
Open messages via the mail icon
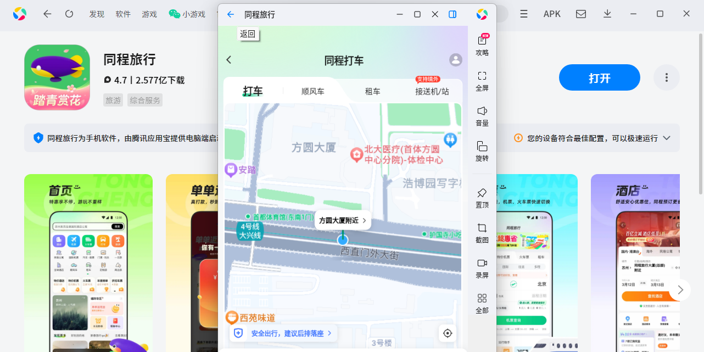point(580,14)
